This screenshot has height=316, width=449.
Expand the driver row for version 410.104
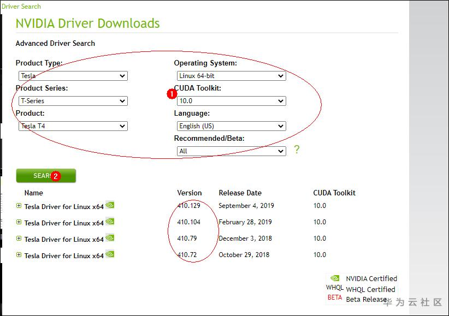[x=19, y=222]
